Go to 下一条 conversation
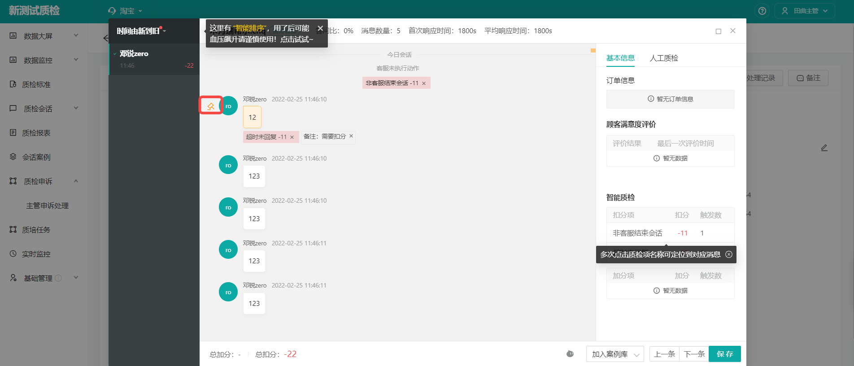 click(x=694, y=354)
